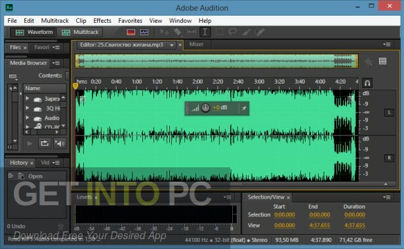The height and width of the screenshot is (249, 404).
Task: Open the Levels panel options menu
Action: point(227,197)
